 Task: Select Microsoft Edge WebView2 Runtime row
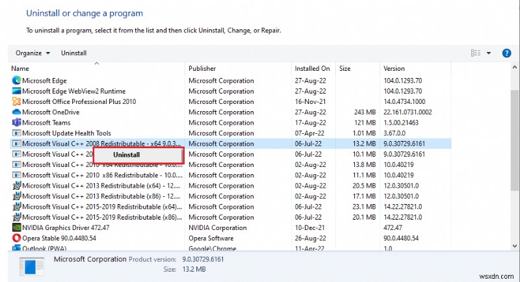tap(73, 91)
